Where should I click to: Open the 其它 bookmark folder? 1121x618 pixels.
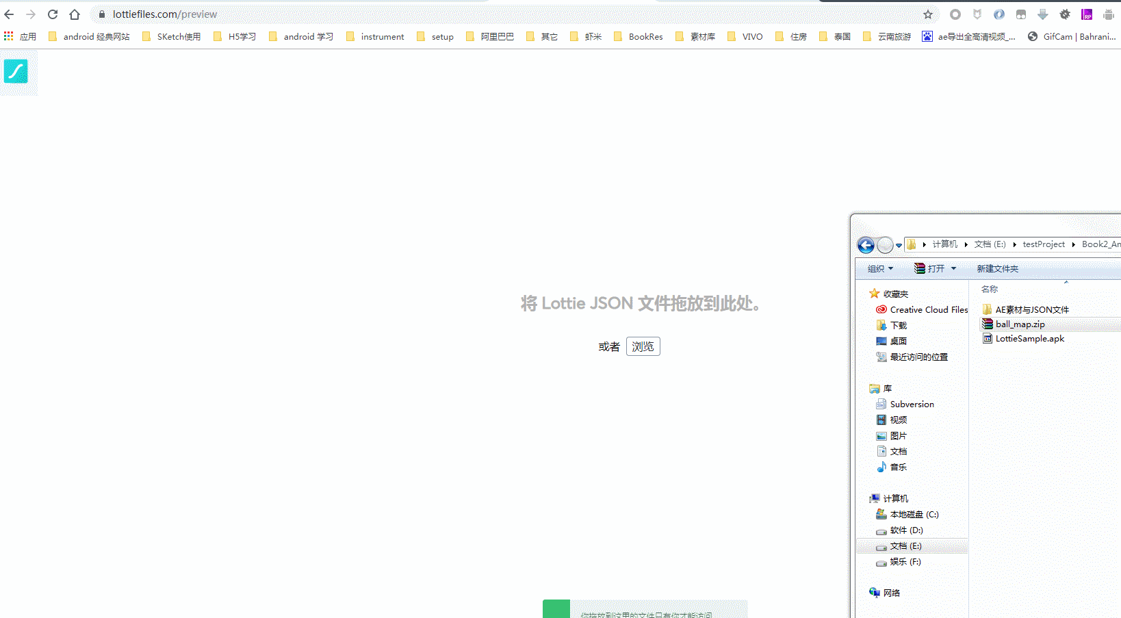tap(542, 36)
